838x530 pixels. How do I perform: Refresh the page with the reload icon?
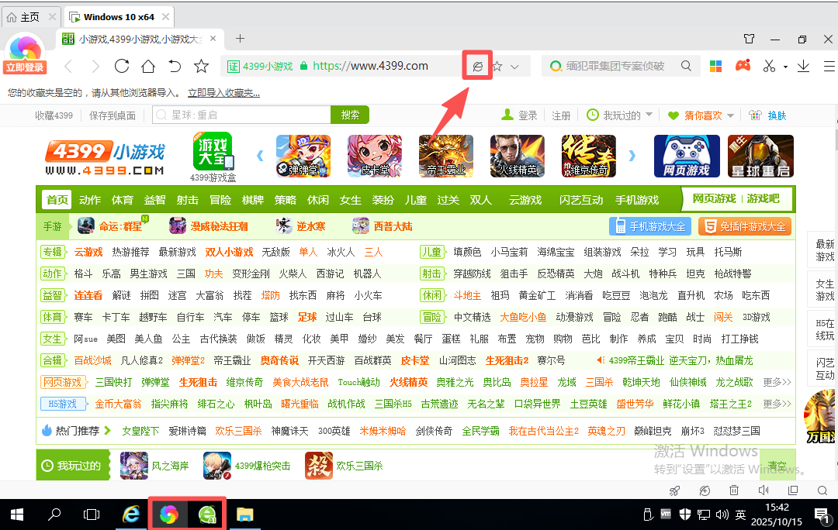[122, 67]
